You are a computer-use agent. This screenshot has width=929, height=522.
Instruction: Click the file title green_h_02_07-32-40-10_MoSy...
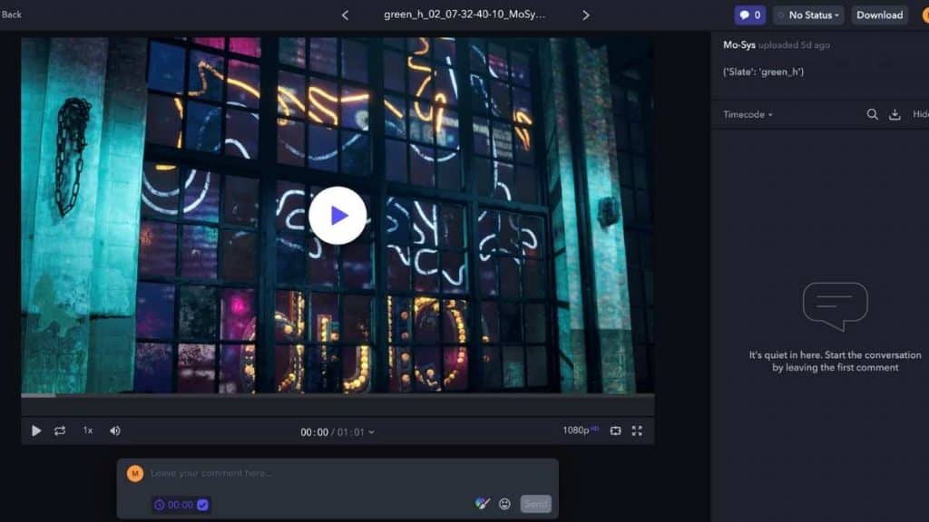(464, 14)
